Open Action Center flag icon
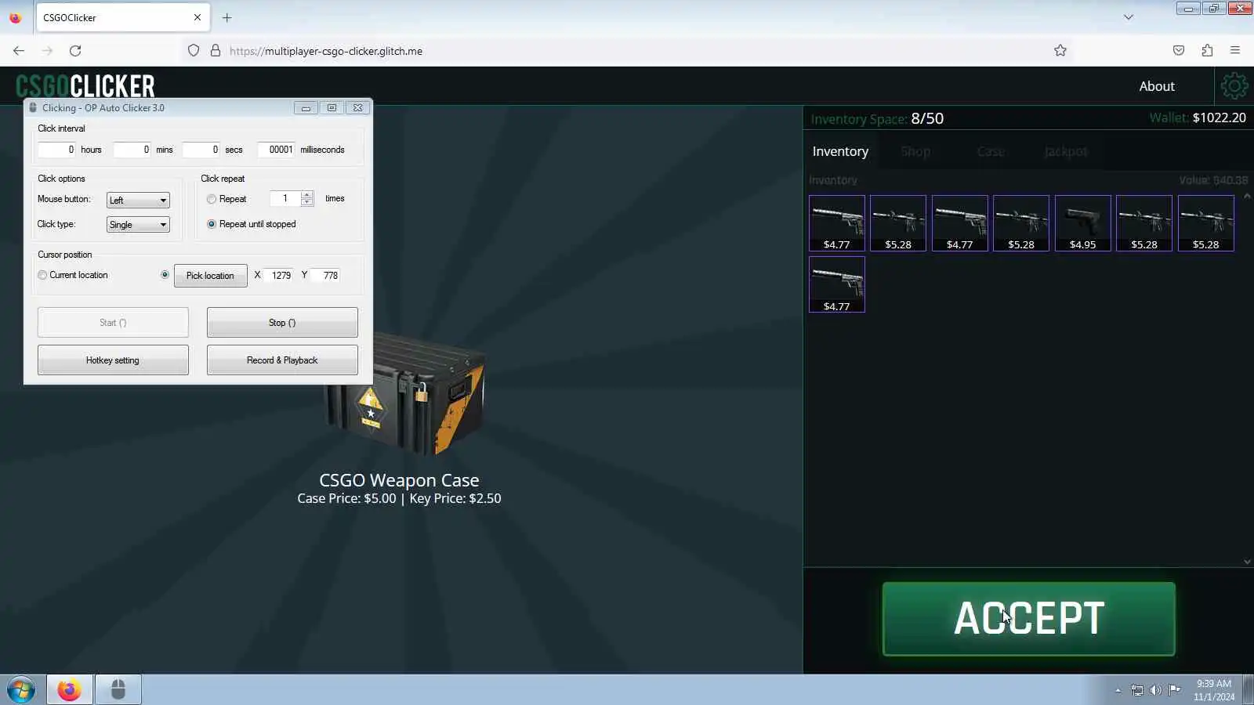Image resolution: width=1254 pixels, height=705 pixels. (x=1175, y=690)
